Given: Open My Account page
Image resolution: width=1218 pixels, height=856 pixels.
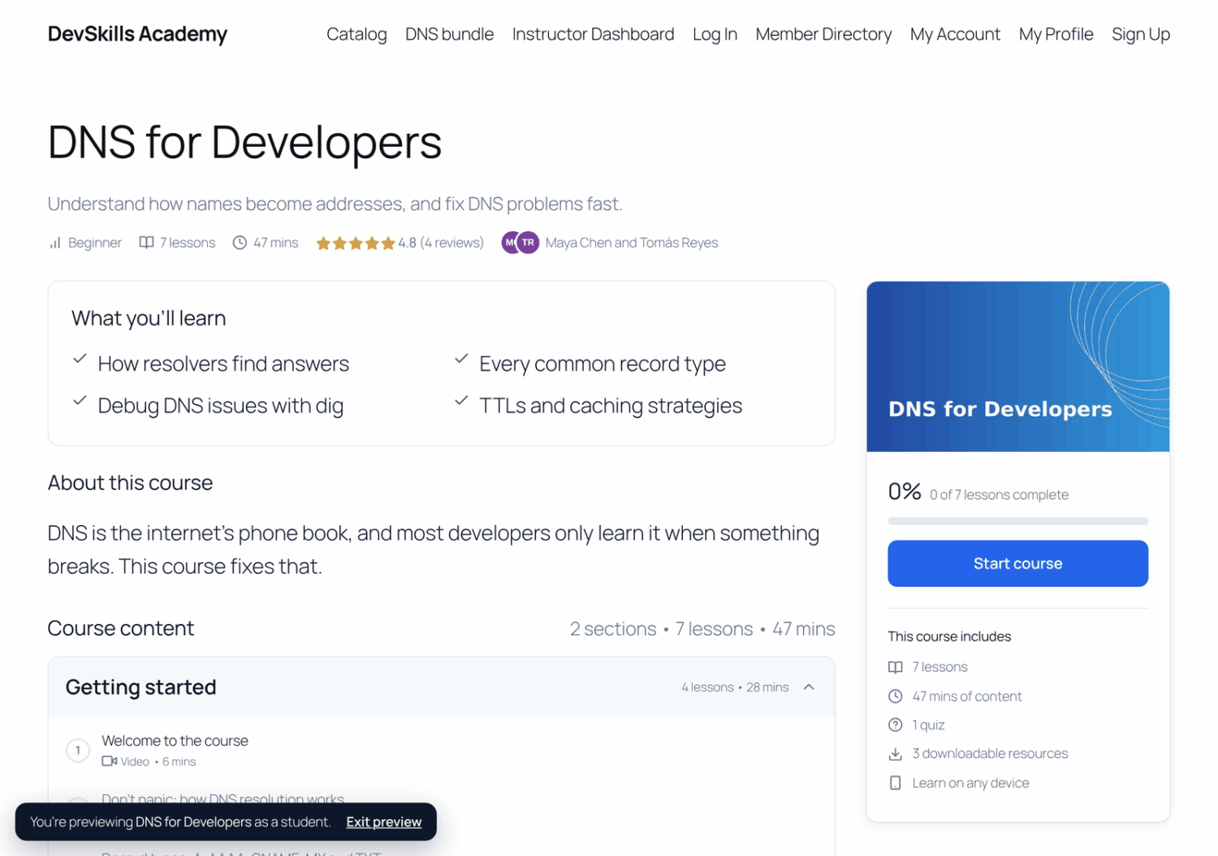Looking at the screenshot, I should pos(955,34).
